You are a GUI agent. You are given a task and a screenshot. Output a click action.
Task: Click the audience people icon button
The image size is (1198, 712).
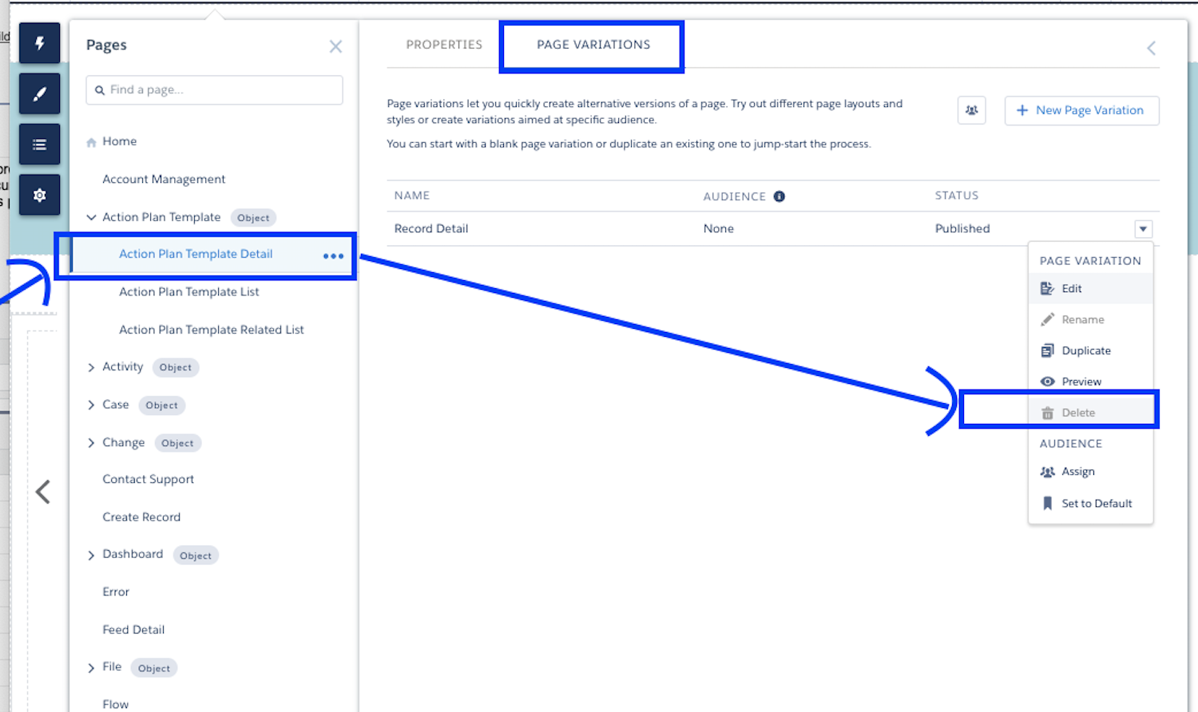(x=972, y=110)
